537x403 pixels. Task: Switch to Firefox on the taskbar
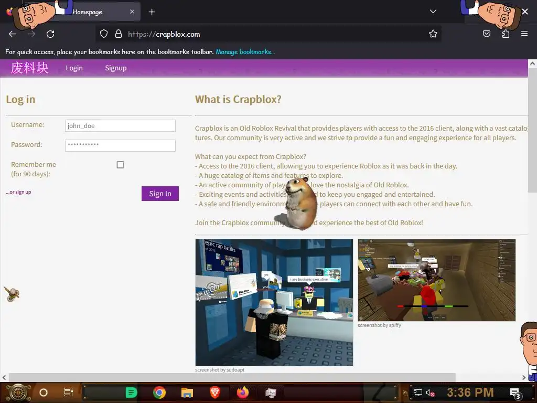point(242,393)
